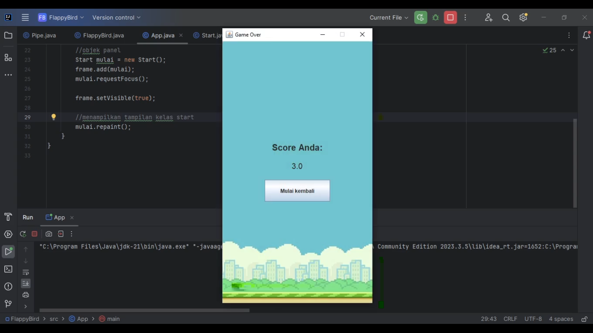Open the UTF-8 encoding selector
The height and width of the screenshot is (333, 593).
[x=533, y=319]
